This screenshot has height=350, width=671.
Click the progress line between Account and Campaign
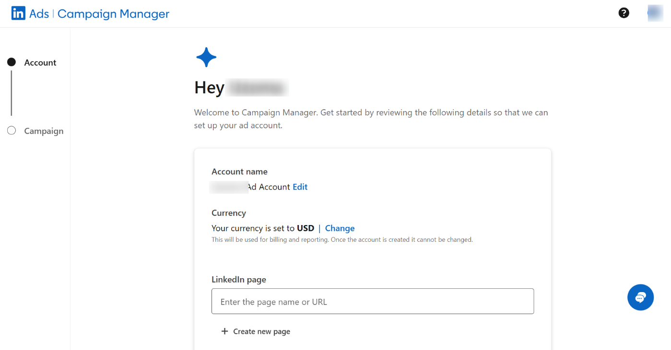[11, 96]
